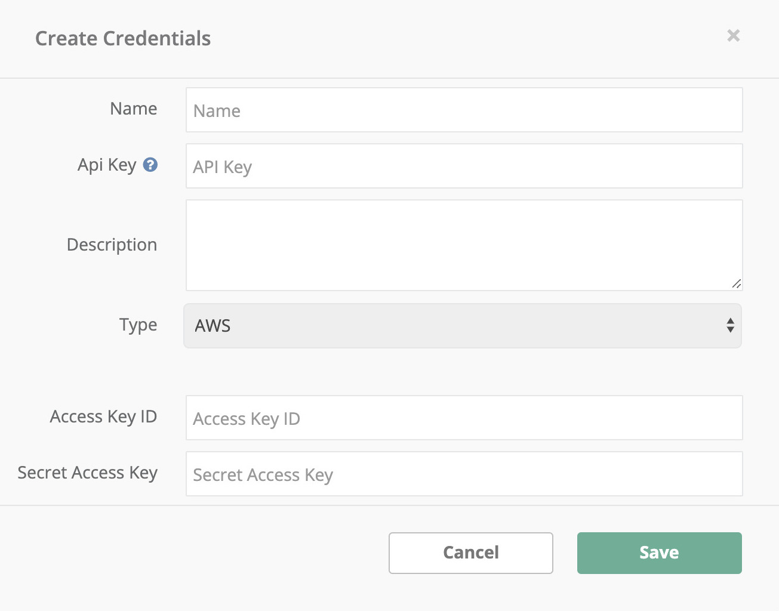Select the Access Key ID field
The width and height of the screenshot is (779, 611).
(x=464, y=418)
